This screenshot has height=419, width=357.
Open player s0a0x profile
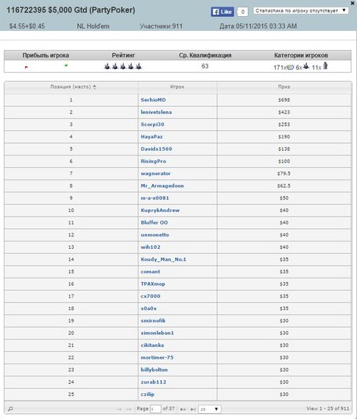pos(149,309)
